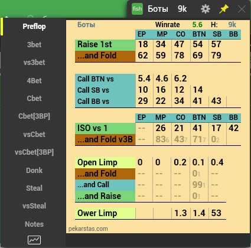Click the ISO vs 1 label

click(105, 128)
